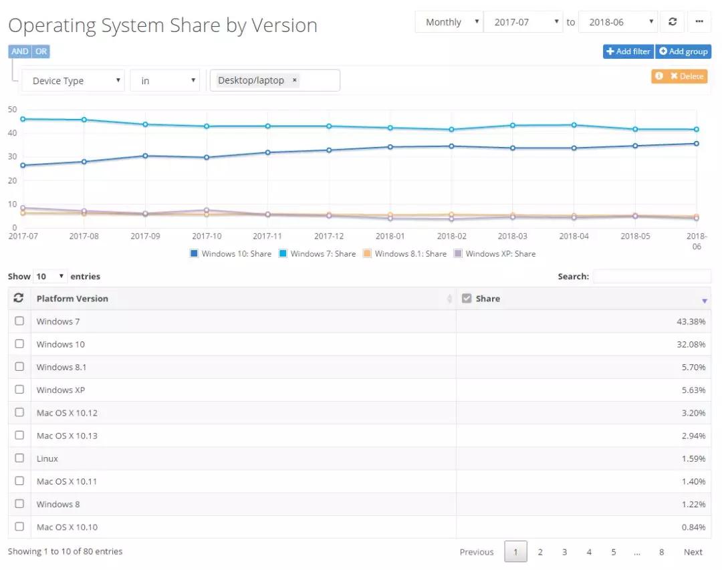The image size is (722, 570).
Task: Remove the Desktop/laptop filter tag
Action: coord(295,80)
